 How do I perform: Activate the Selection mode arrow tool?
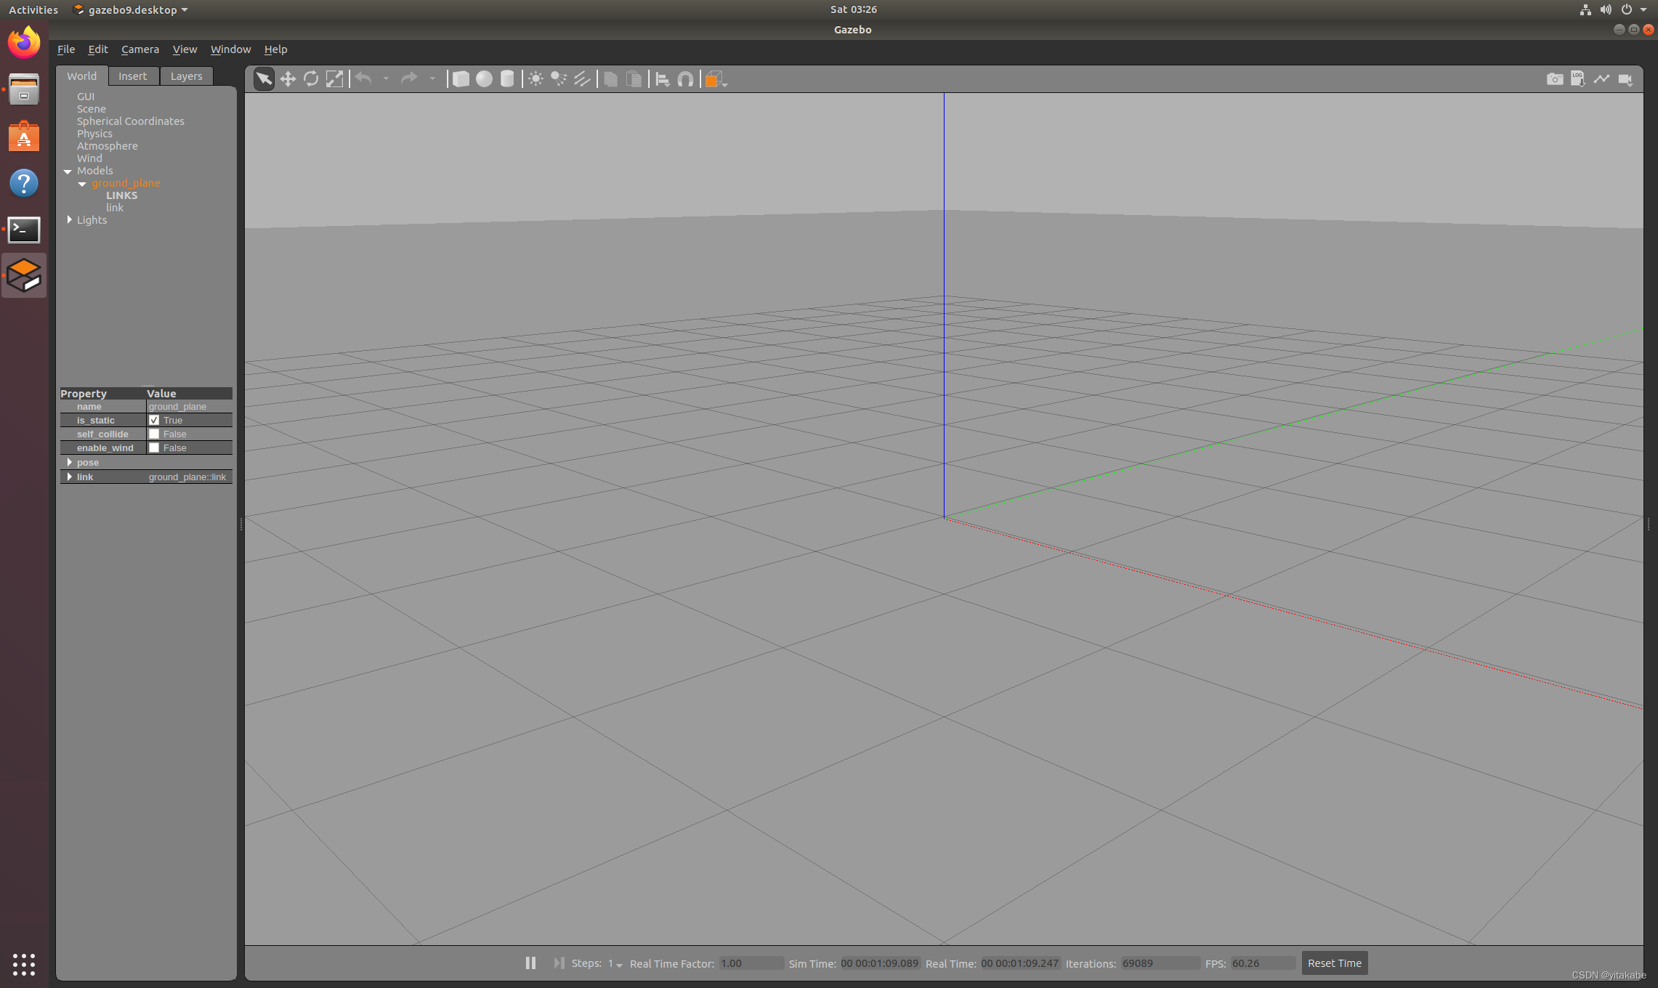click(x=264, y=78)
